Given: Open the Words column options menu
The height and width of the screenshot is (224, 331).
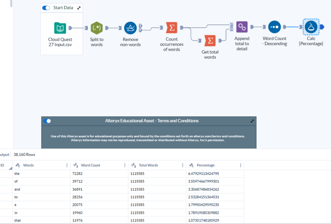Looking at the screenshot, I should [x=68, y=165].
